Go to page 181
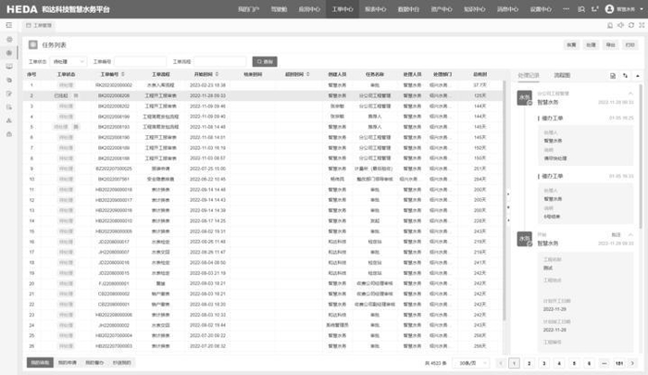This screenshot has height=375, width=648. click(619, 363)
